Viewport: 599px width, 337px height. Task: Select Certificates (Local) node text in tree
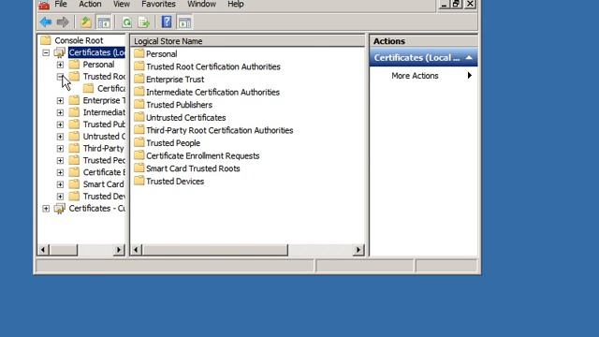click(96, 52)
